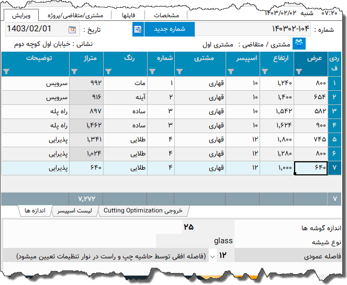This screenshot has width=347, height=285.
Task: Filter the رنگ column
Action: [x=108, y=72]
